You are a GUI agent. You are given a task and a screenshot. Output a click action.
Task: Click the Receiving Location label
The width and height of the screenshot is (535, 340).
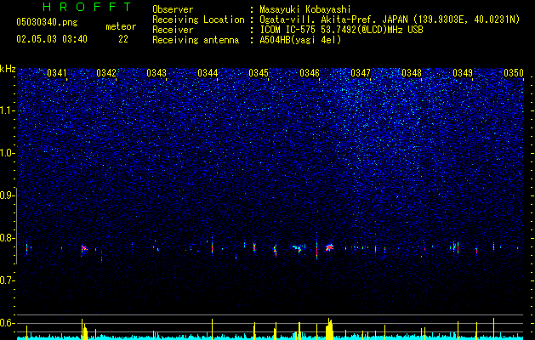(x=198, y=20)
